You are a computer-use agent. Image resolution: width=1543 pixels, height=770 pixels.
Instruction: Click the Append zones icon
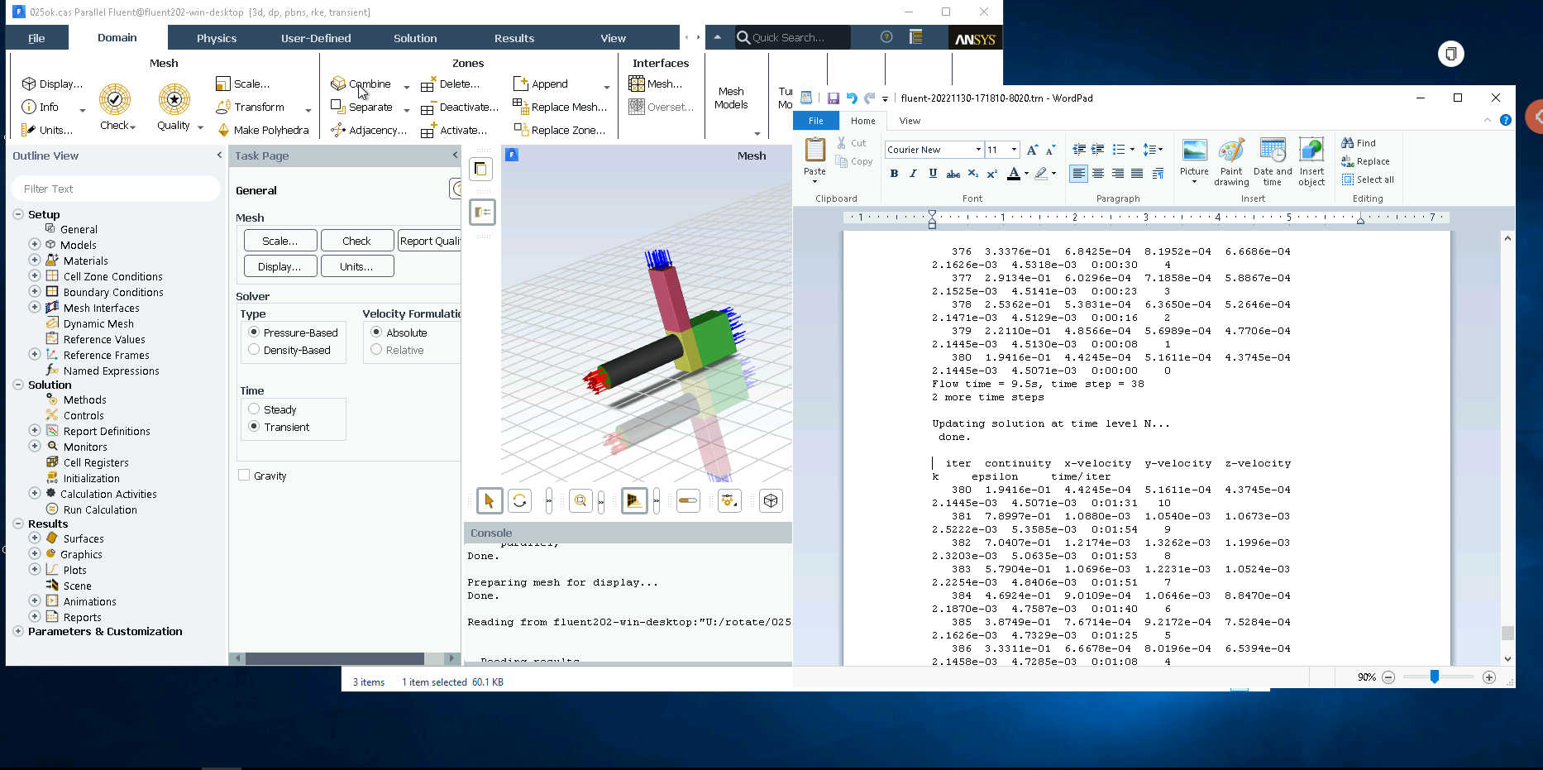(x=521, y=84)
